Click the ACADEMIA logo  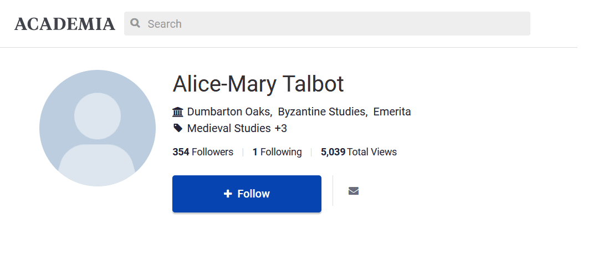pos(65,24)
